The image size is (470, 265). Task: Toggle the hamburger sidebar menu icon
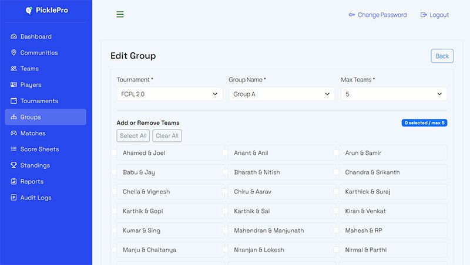click(120, 14)
